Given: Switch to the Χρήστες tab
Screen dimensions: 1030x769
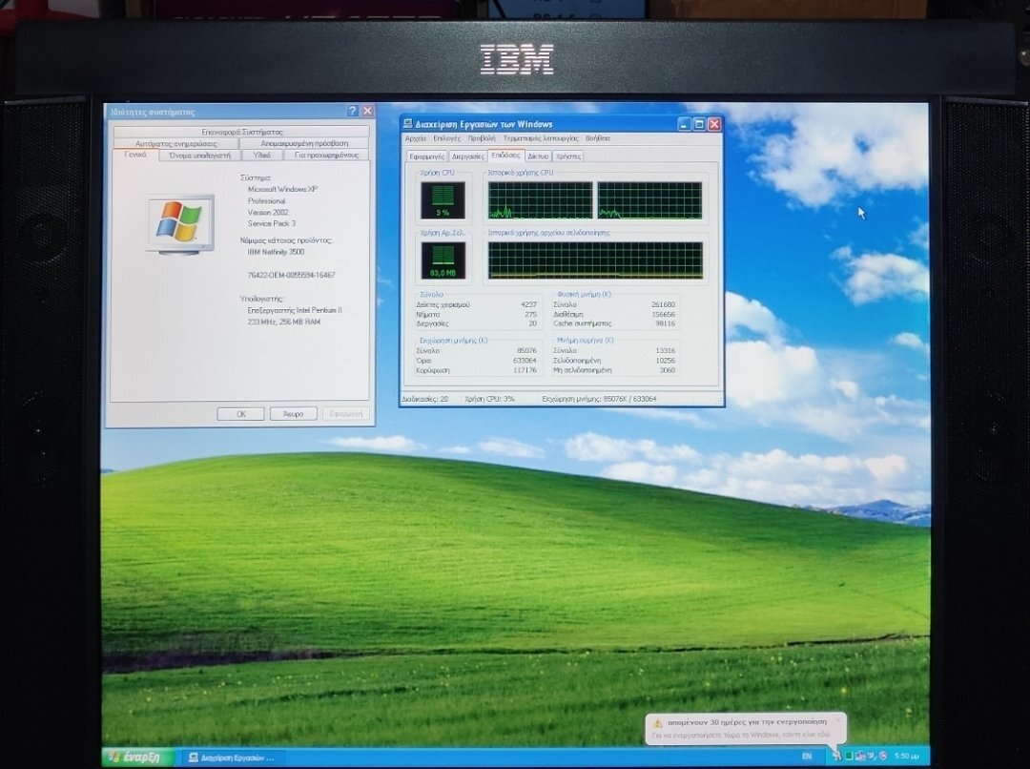Looking at the screenshot, I should coord(568,156).
